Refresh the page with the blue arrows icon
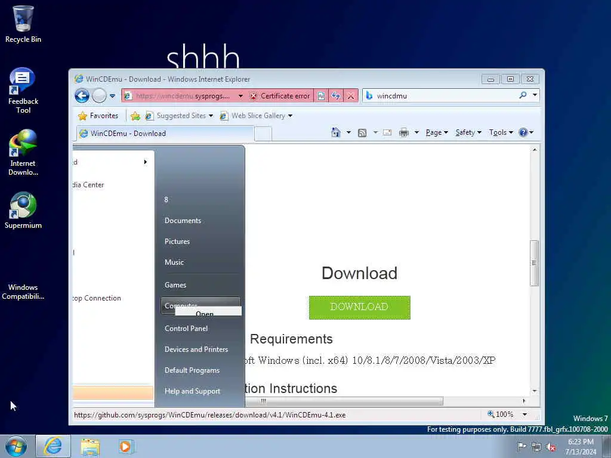 coord(336,96)
